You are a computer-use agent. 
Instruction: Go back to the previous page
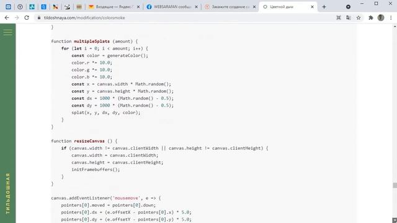click(x=7, y=18)
